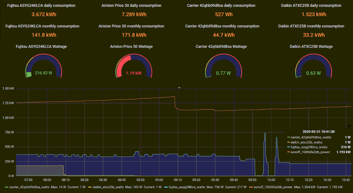Click the 1.523 kWh Daikin daily value

coord(314,15)
